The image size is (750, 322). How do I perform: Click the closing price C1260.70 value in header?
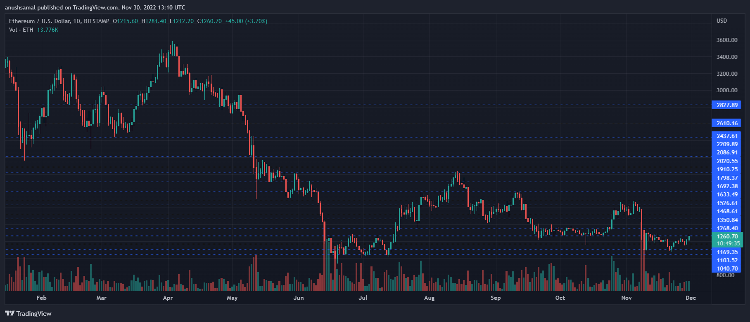click(209, 21)
